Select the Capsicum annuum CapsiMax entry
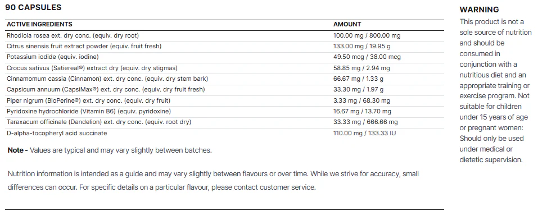This screenshot has width=547, height=220. 106,89
